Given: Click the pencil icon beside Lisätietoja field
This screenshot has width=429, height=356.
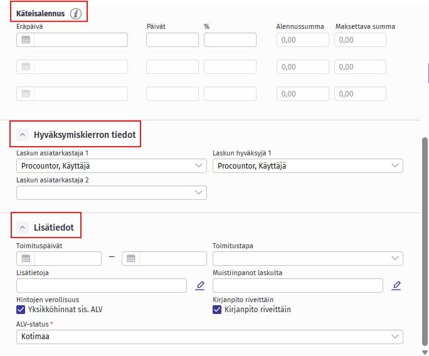Looking at the screenshot, I should (x=200, y=286).
